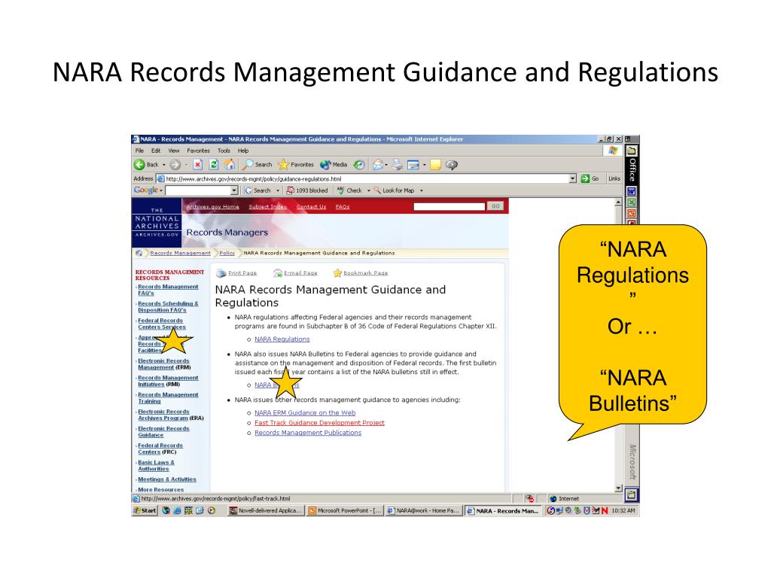Click the page scrollbar down arrow
The height and width of the screenshot is (578, 771).
(x=619, y=488)
